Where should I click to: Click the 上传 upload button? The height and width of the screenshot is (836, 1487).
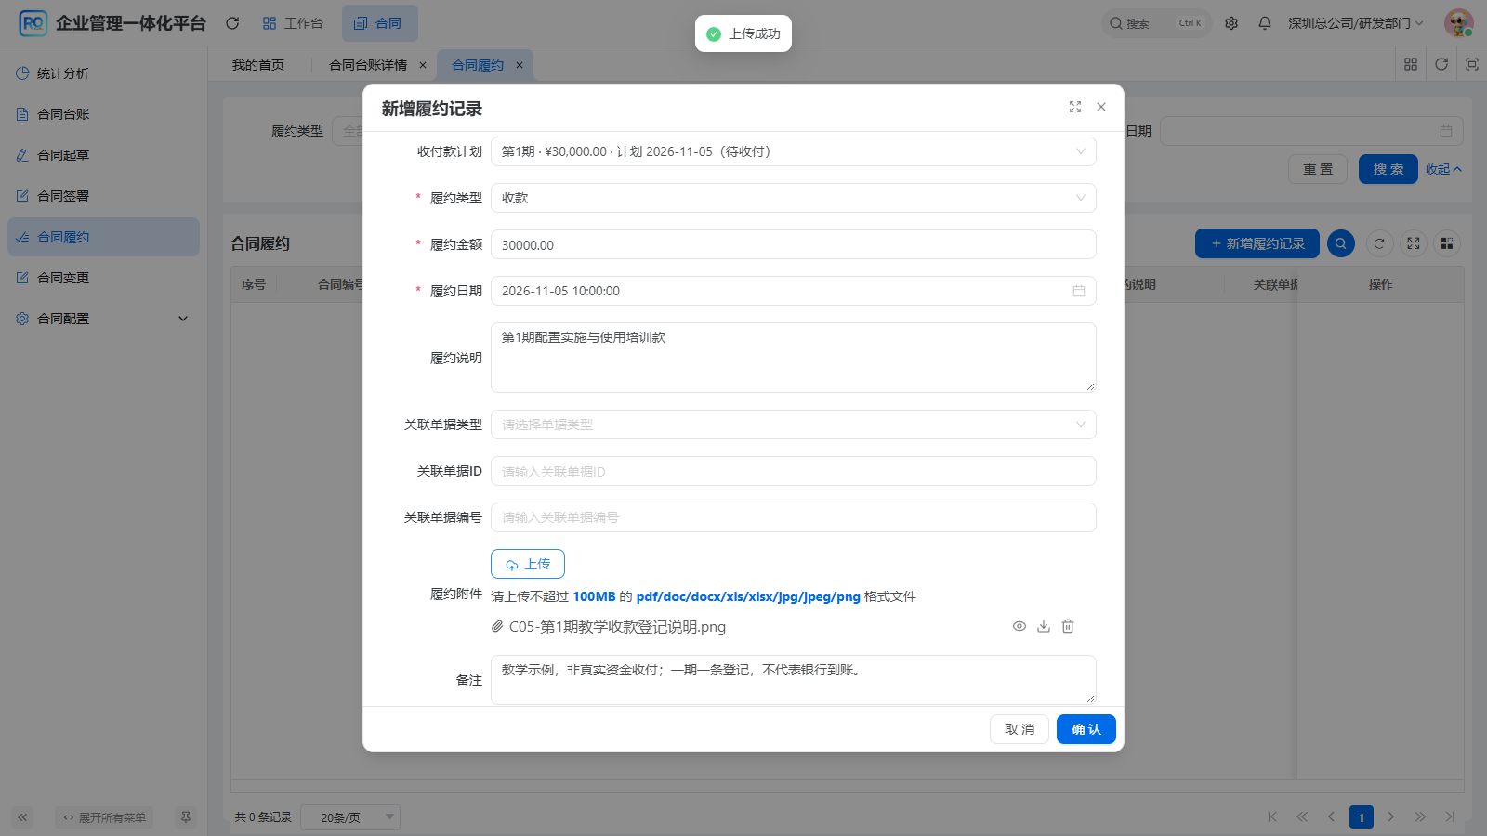(x=528, y=564)
